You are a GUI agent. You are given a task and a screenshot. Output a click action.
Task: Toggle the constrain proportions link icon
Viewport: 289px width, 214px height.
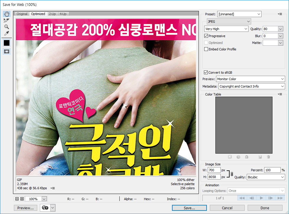tap(232, 174)
